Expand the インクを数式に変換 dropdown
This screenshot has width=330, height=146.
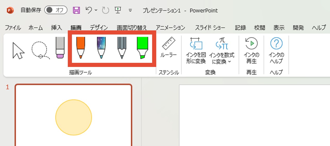point(221,62)
